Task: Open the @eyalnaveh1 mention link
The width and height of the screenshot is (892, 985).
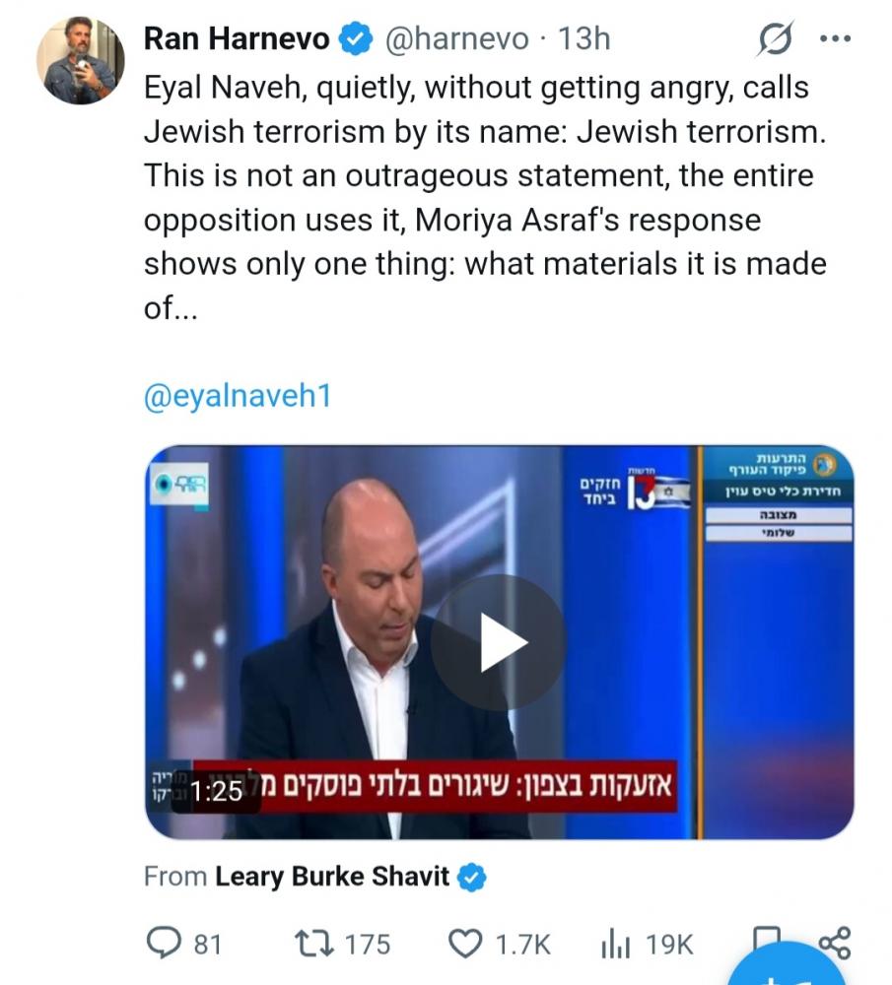Action: 237,396
